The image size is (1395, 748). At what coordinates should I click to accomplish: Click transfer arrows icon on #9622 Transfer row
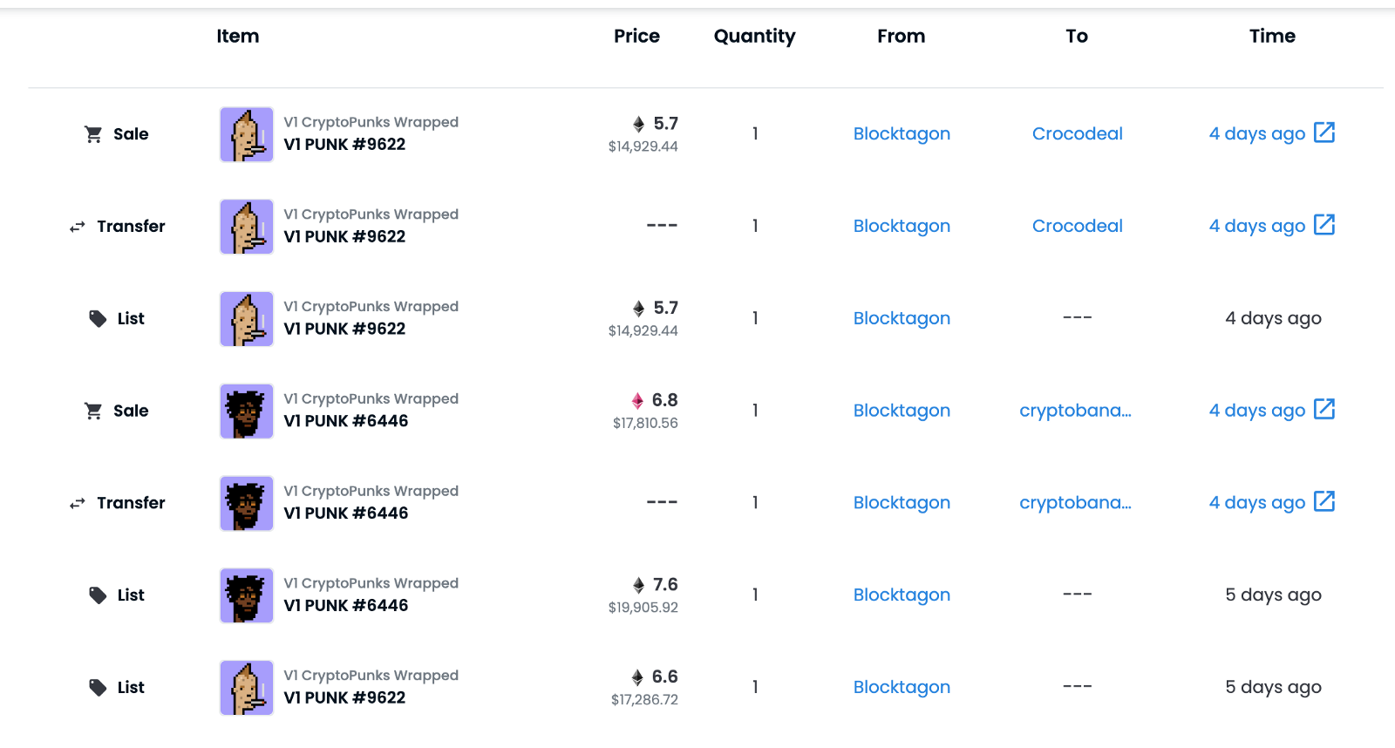(x=78, y=227)
